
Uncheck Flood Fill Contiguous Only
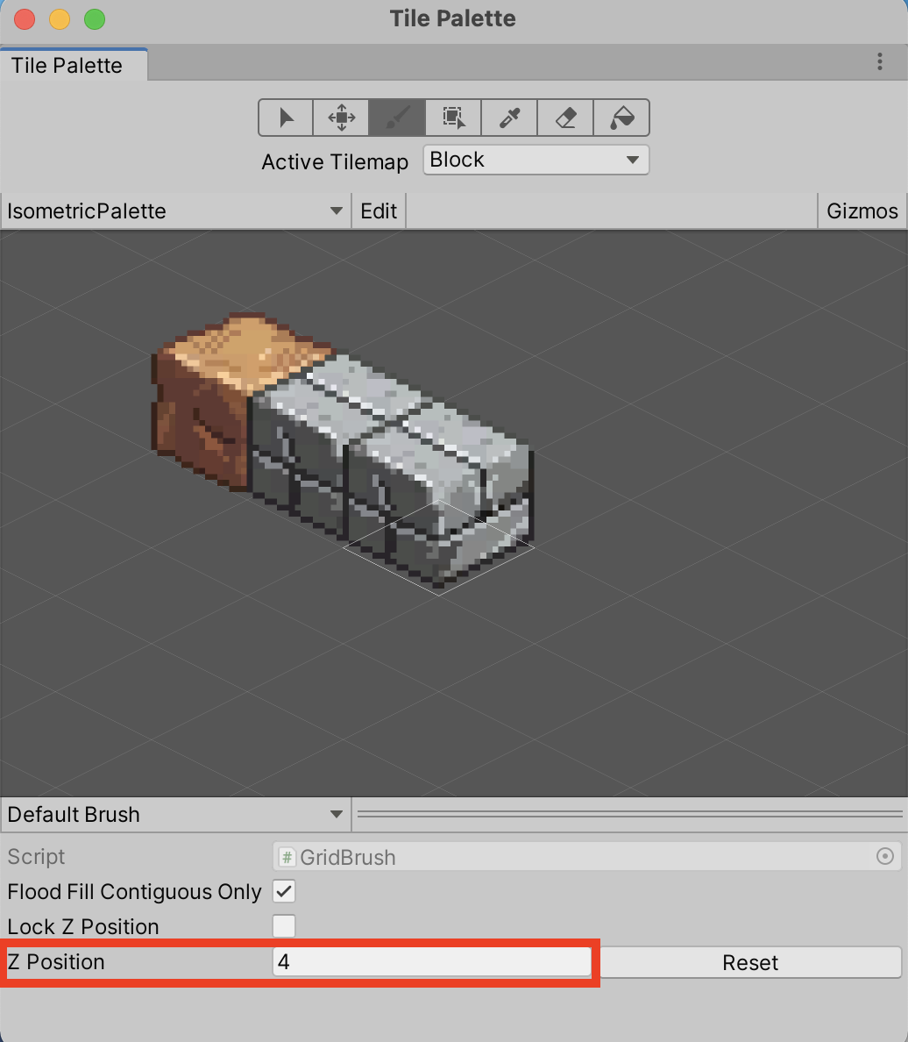point(284,891)
